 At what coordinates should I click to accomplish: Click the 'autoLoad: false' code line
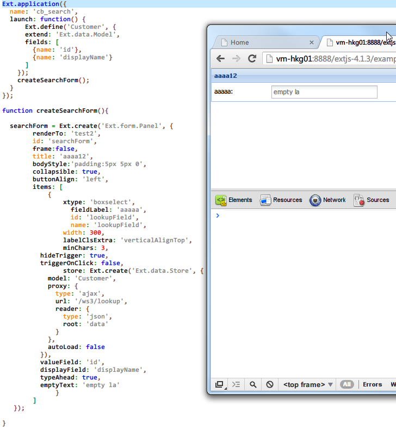point(76,347)
